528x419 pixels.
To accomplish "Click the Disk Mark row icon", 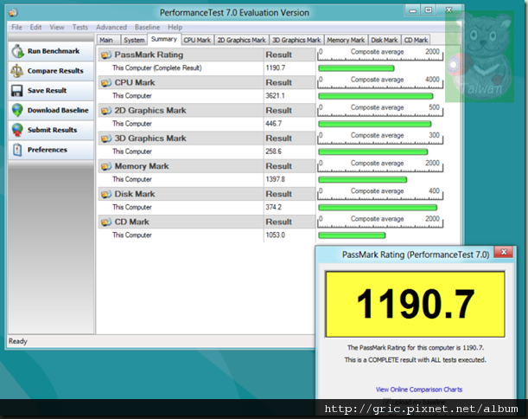I will tap(106, 194).
